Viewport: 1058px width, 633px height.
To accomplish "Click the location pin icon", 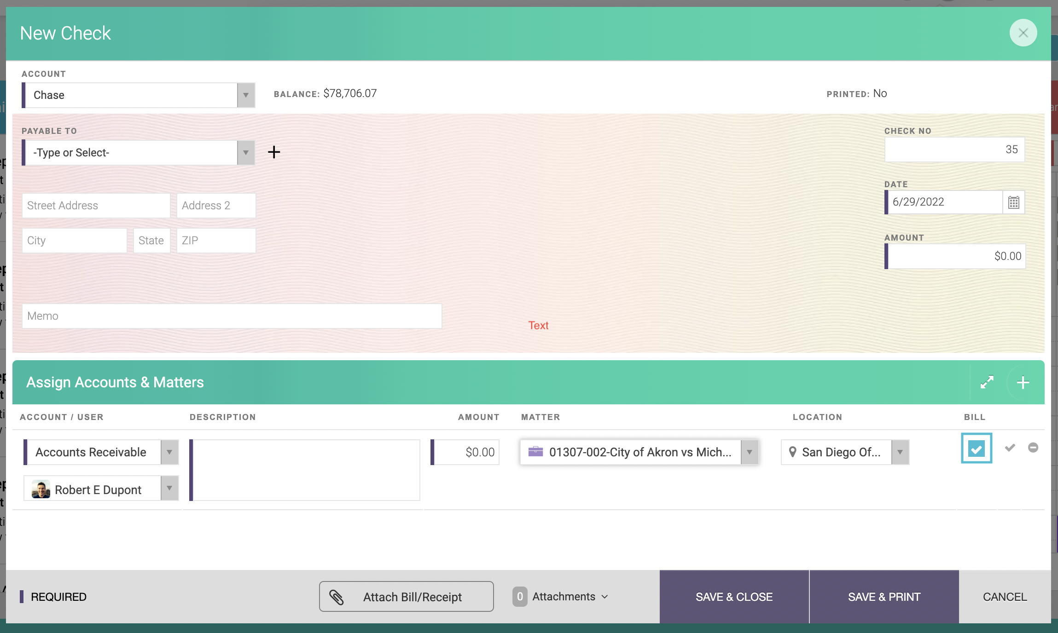I will 792,452.
